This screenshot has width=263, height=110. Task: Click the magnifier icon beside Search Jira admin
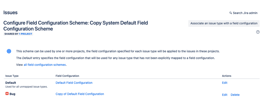pos(231,13)
